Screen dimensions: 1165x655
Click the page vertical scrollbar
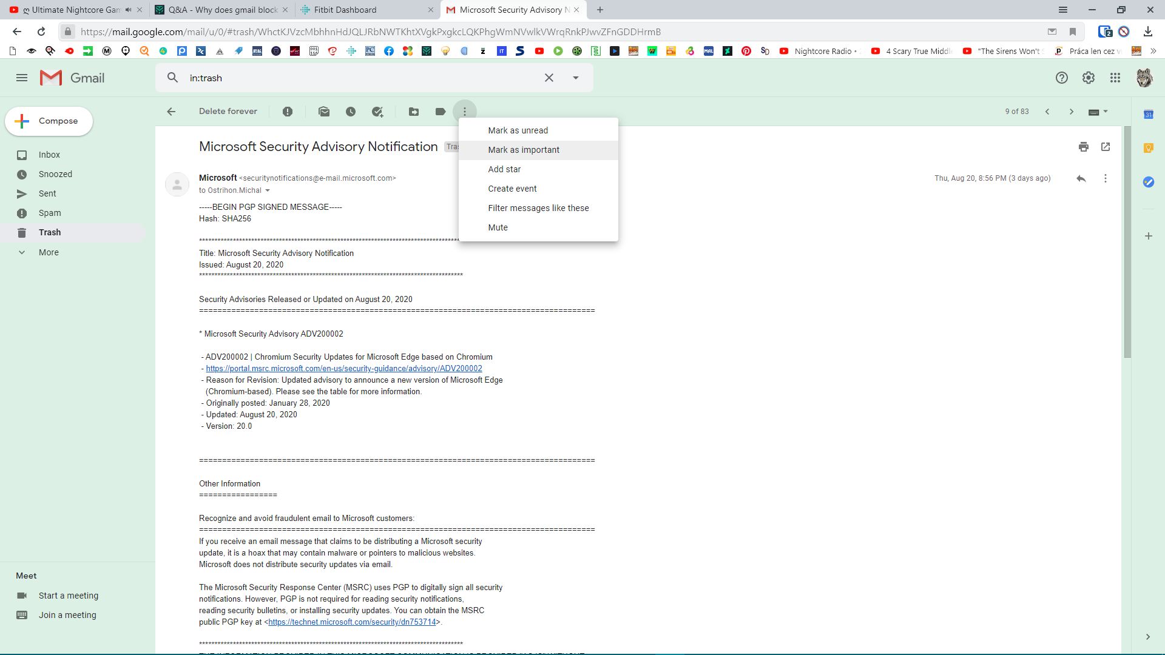pyautogui.click(x=1127, y=243)
